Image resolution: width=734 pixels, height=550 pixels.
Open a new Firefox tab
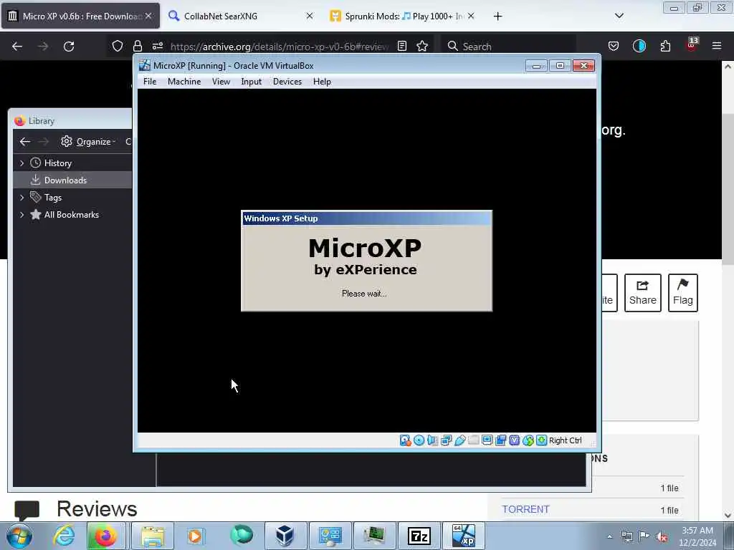497,16
